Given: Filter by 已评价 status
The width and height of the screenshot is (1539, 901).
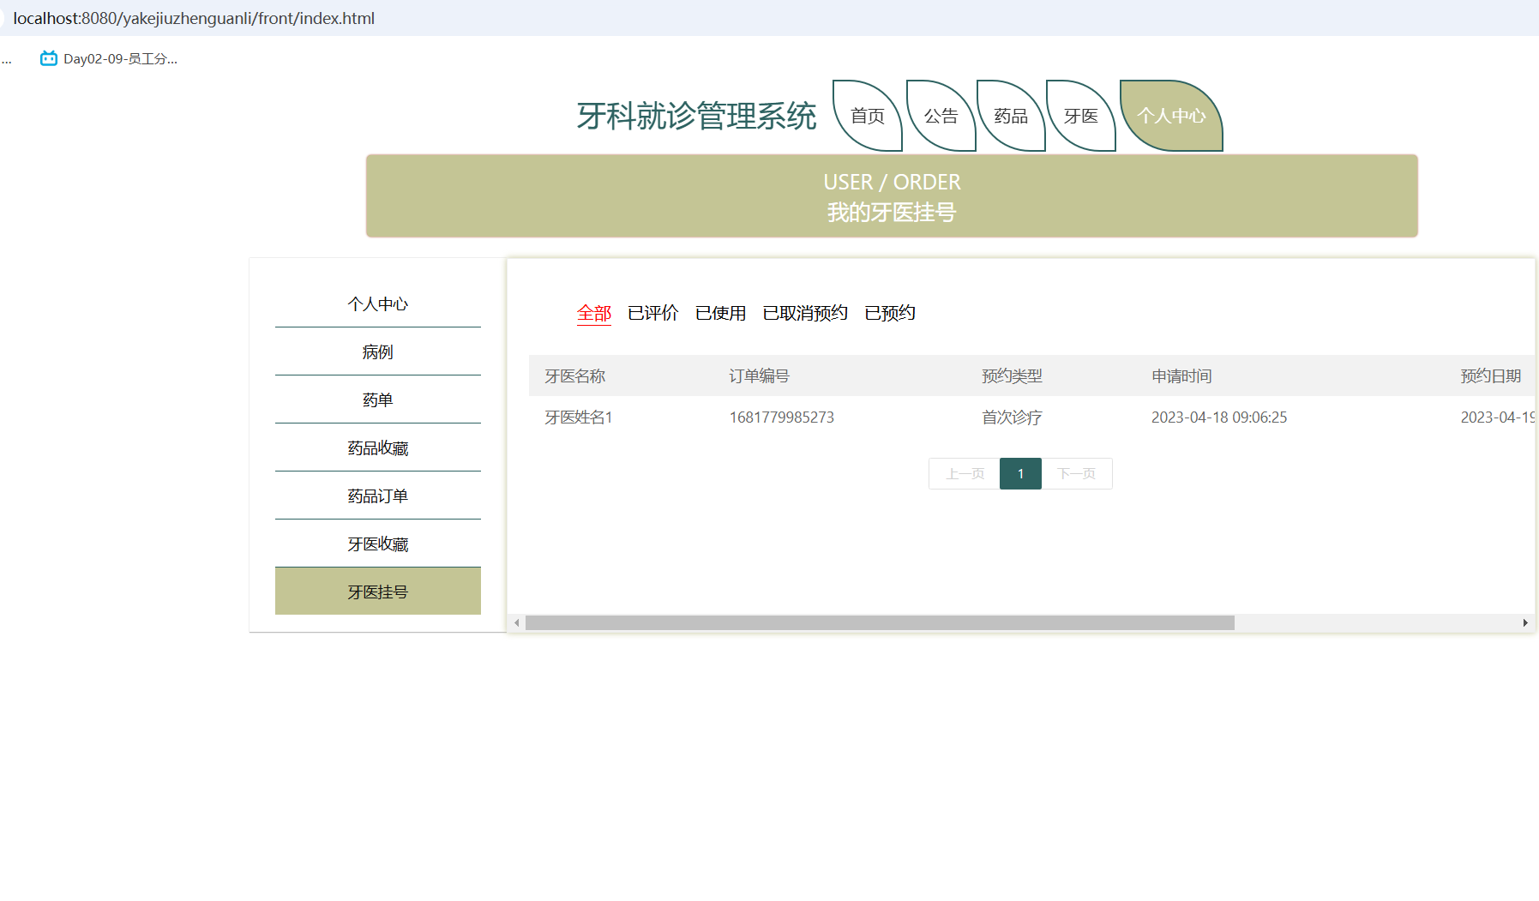Looking at the screenshot, I should tap(653, 313).
